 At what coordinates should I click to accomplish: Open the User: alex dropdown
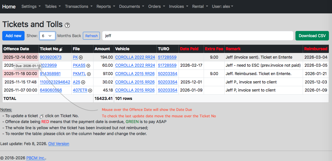[x=223, y=7]
